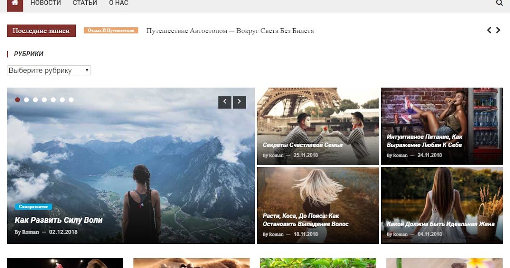Click the РУБРИКИ section heading
Viewport: 510px width, 268px height.
coord(28,54)
